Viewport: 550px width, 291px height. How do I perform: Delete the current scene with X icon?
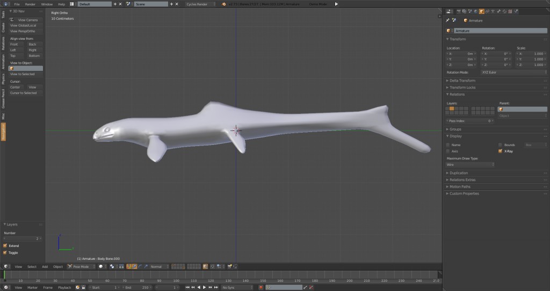coord(177,4)
